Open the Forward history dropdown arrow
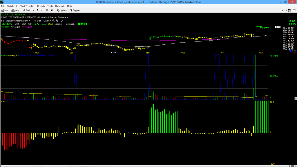This screenshot has width=297, height=167. (x=42, y=10)
